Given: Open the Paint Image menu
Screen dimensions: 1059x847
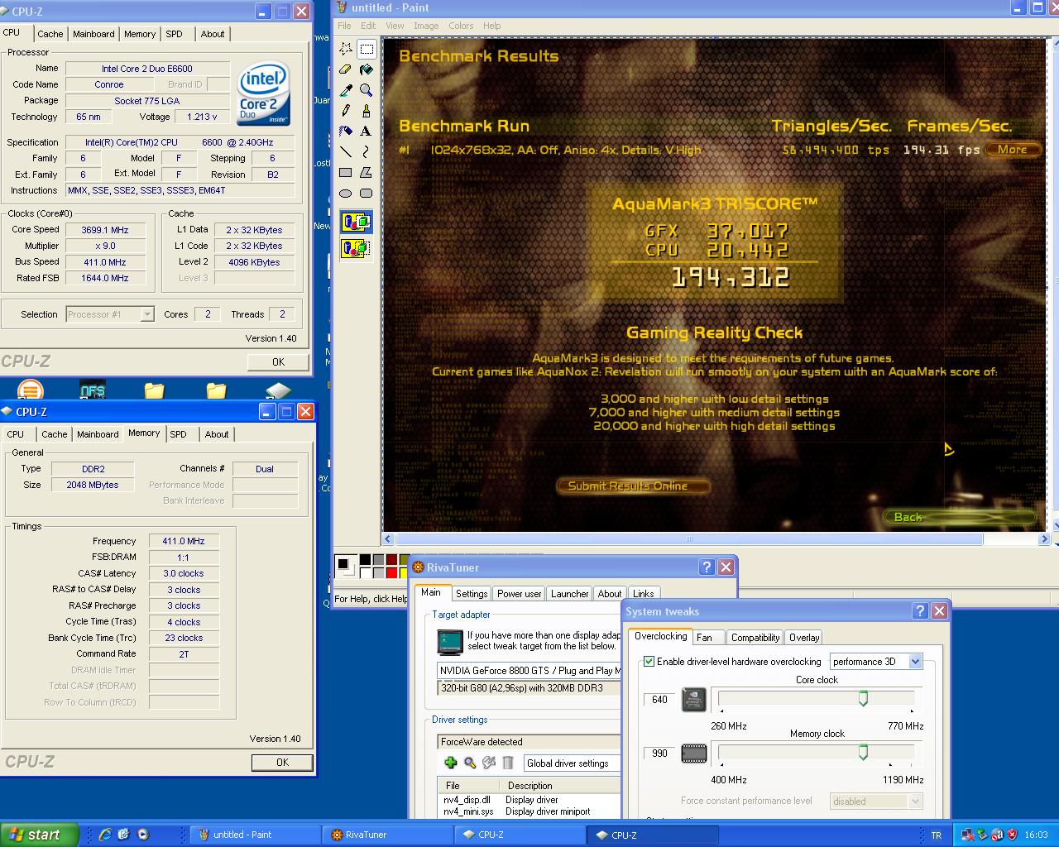Looking at the screenshot, I should pos(426,26).
